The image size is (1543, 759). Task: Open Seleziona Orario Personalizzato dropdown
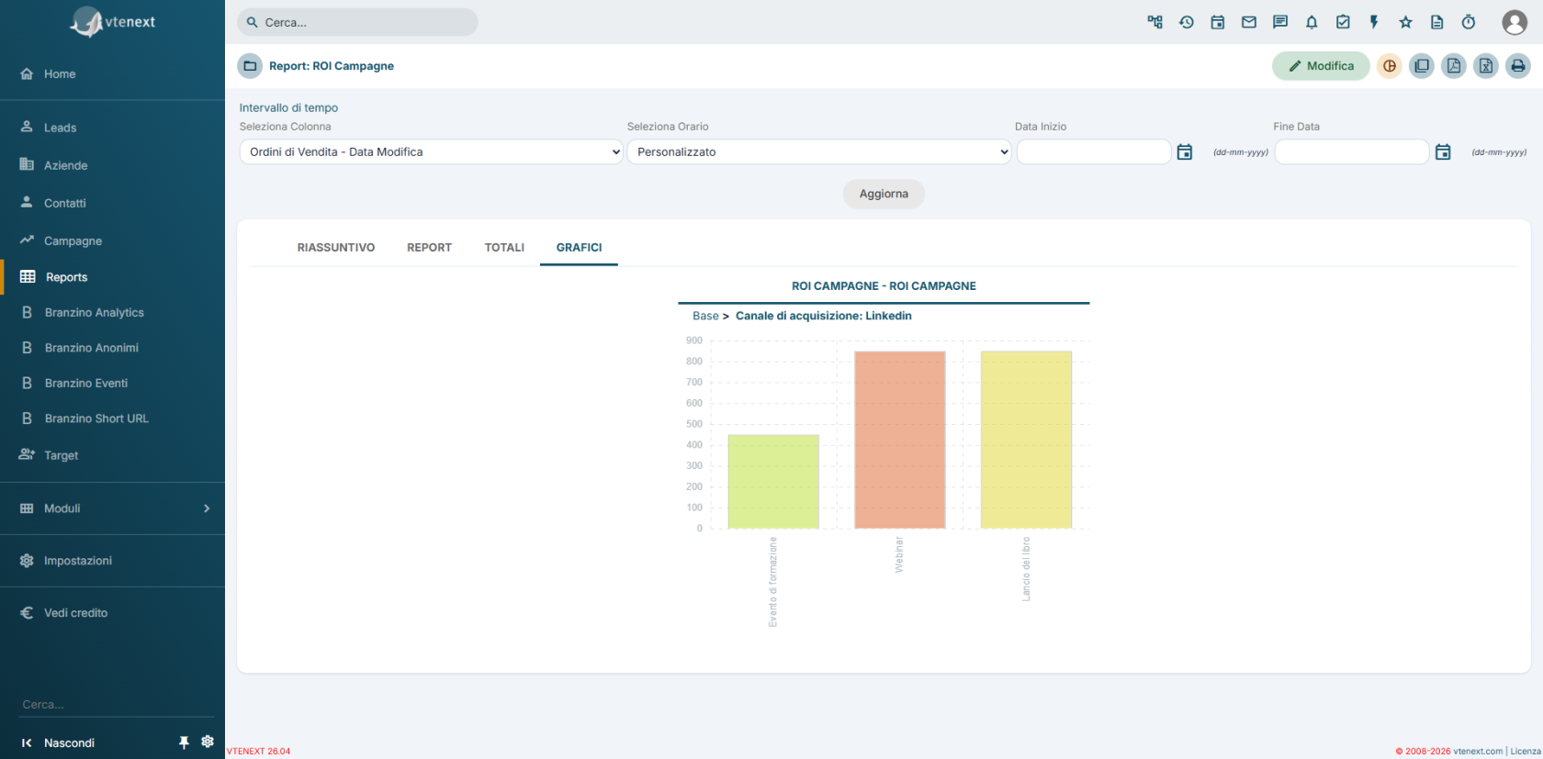click(x=819, y=152)
